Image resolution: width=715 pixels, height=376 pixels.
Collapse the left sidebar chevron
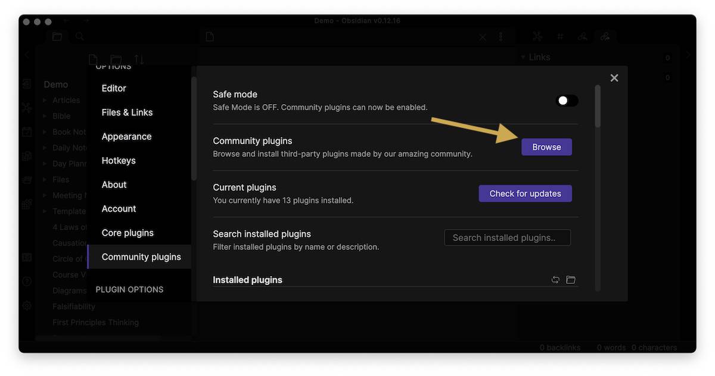point(27,54)
